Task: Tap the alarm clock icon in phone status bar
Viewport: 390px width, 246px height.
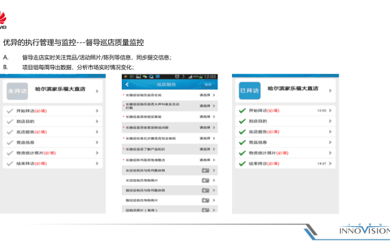Action: 177,77
